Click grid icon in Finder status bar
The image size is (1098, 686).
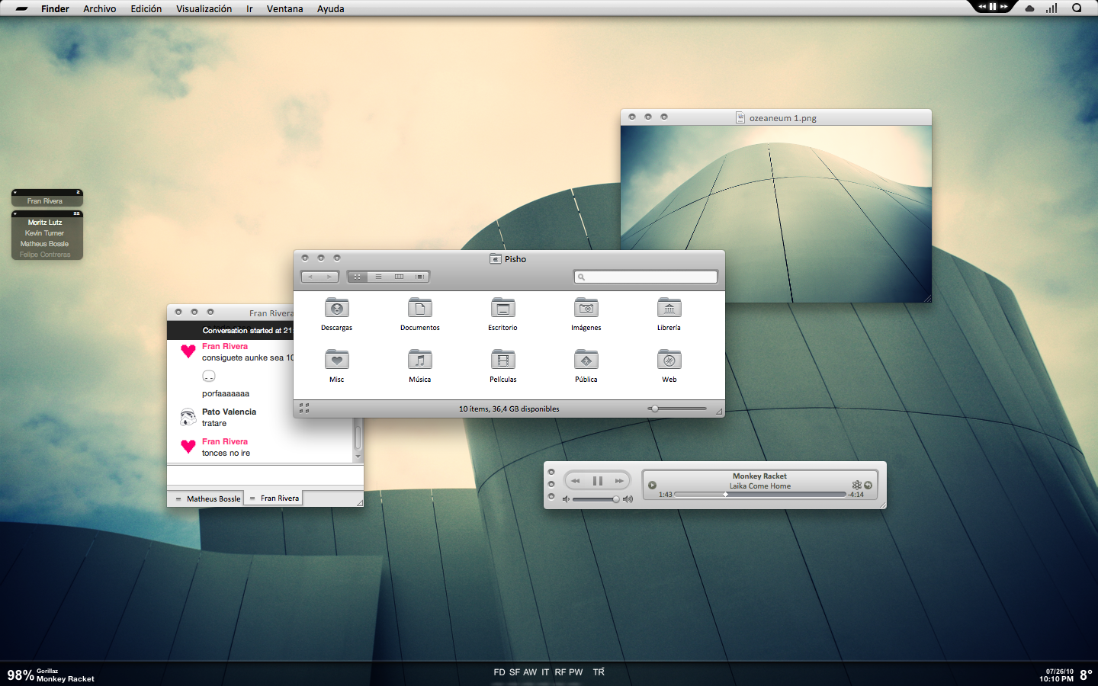(304, 409)
